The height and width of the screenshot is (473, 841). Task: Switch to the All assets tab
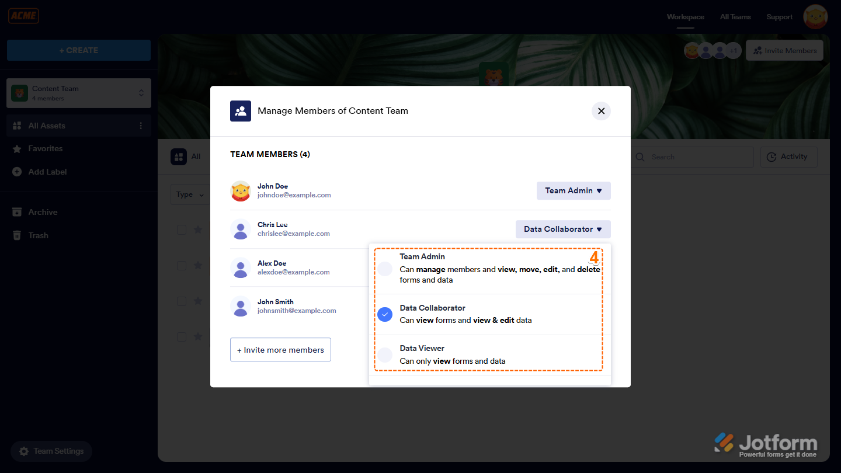click(187, 156)
